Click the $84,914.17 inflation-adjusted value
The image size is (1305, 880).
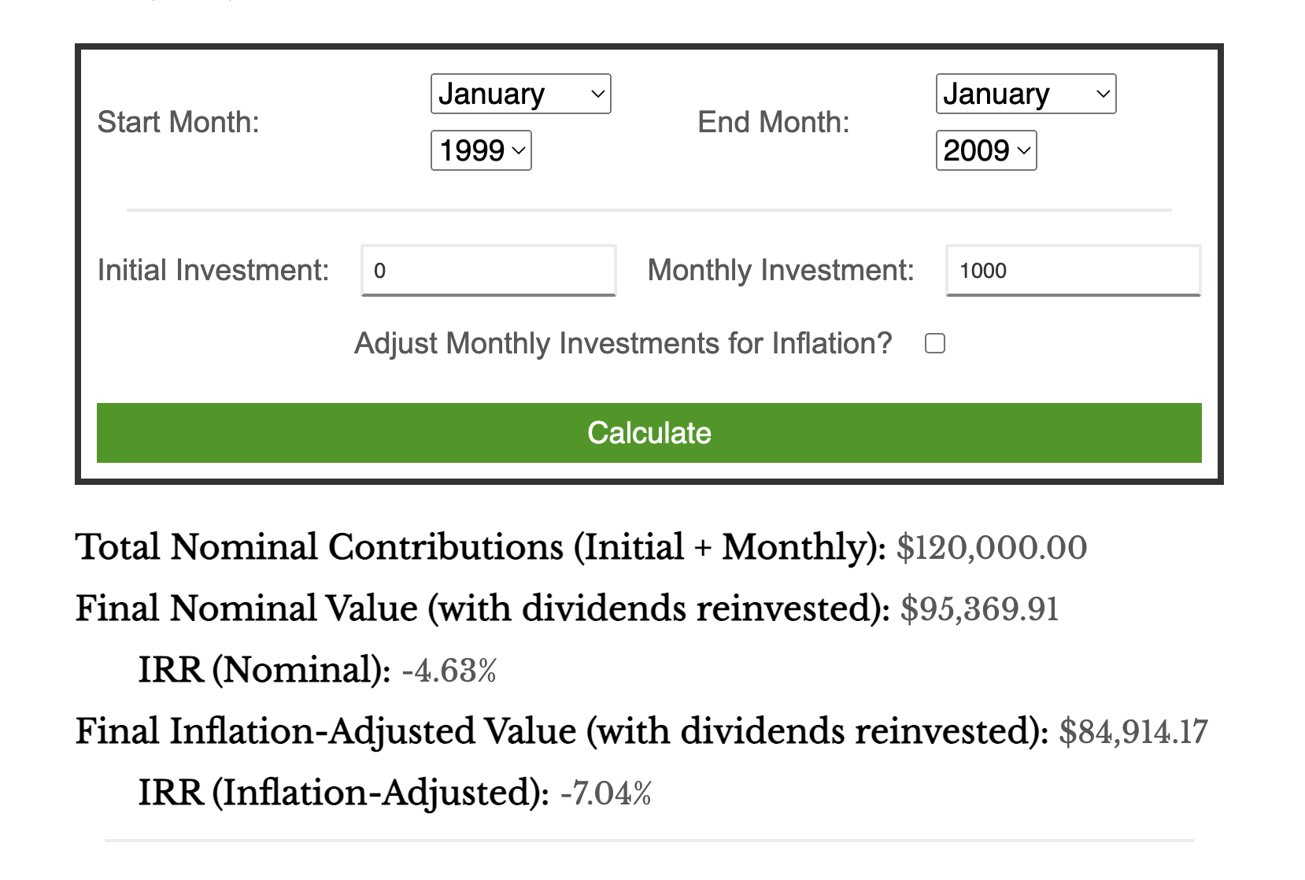point(1133,732)
